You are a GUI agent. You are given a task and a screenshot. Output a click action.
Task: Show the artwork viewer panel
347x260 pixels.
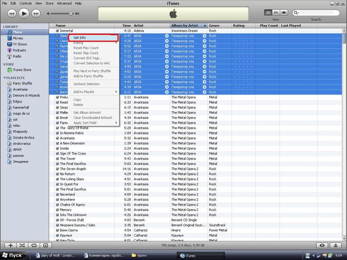click(46, 245)
